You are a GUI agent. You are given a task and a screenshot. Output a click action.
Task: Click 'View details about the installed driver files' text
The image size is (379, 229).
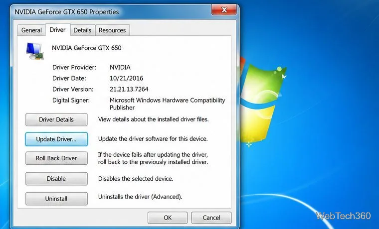tap(153, 119)
